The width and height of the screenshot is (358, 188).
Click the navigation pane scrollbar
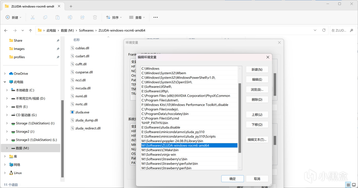click(x=62, y=138)
